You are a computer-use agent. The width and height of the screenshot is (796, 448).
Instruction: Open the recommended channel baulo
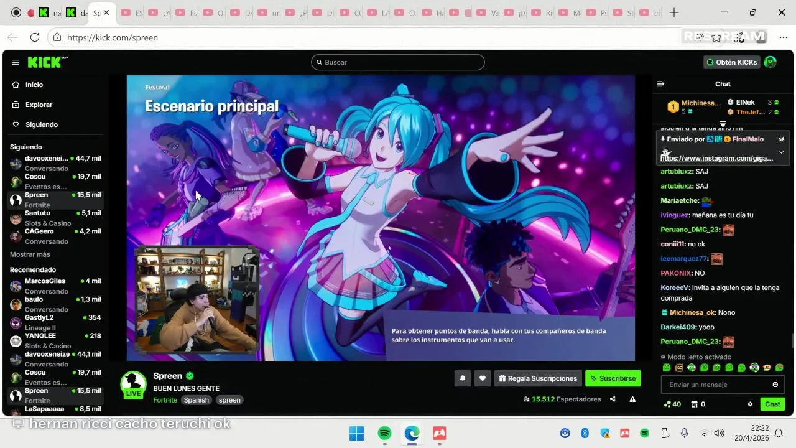55,304
